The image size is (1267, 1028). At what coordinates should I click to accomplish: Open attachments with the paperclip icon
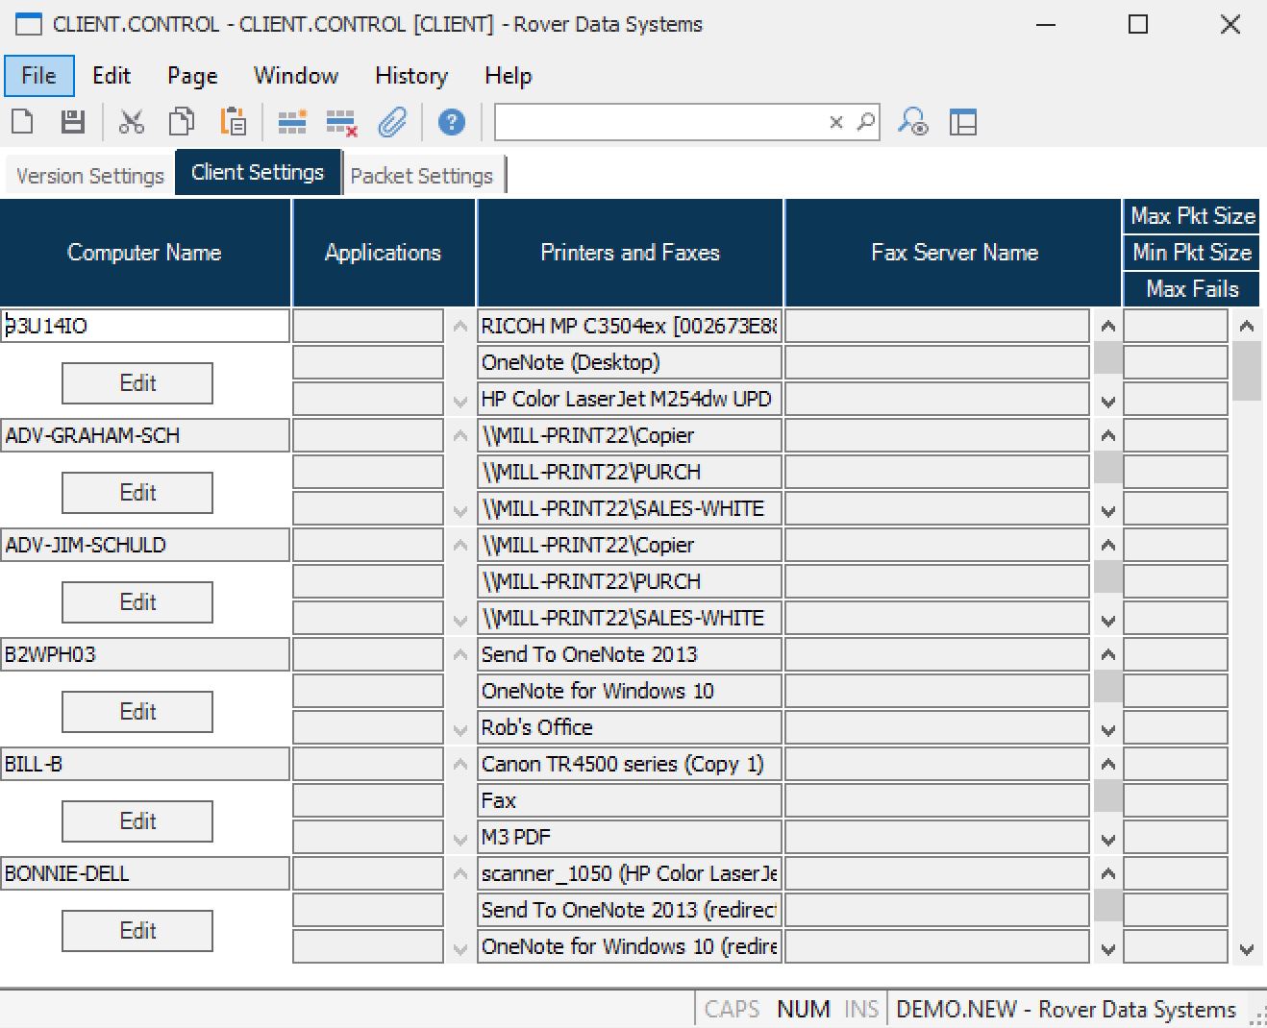coord(392,122)
